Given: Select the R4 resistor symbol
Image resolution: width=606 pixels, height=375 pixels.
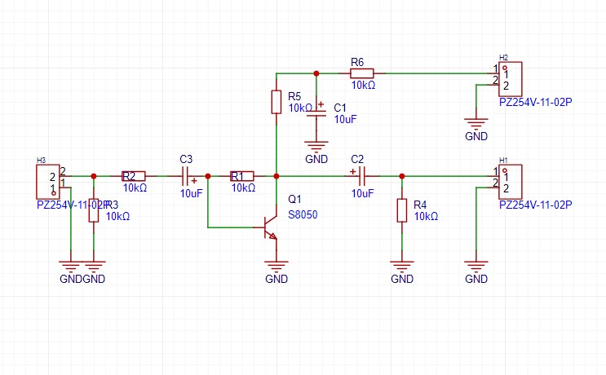Looking at the screenshot, I should coord(401,210).
